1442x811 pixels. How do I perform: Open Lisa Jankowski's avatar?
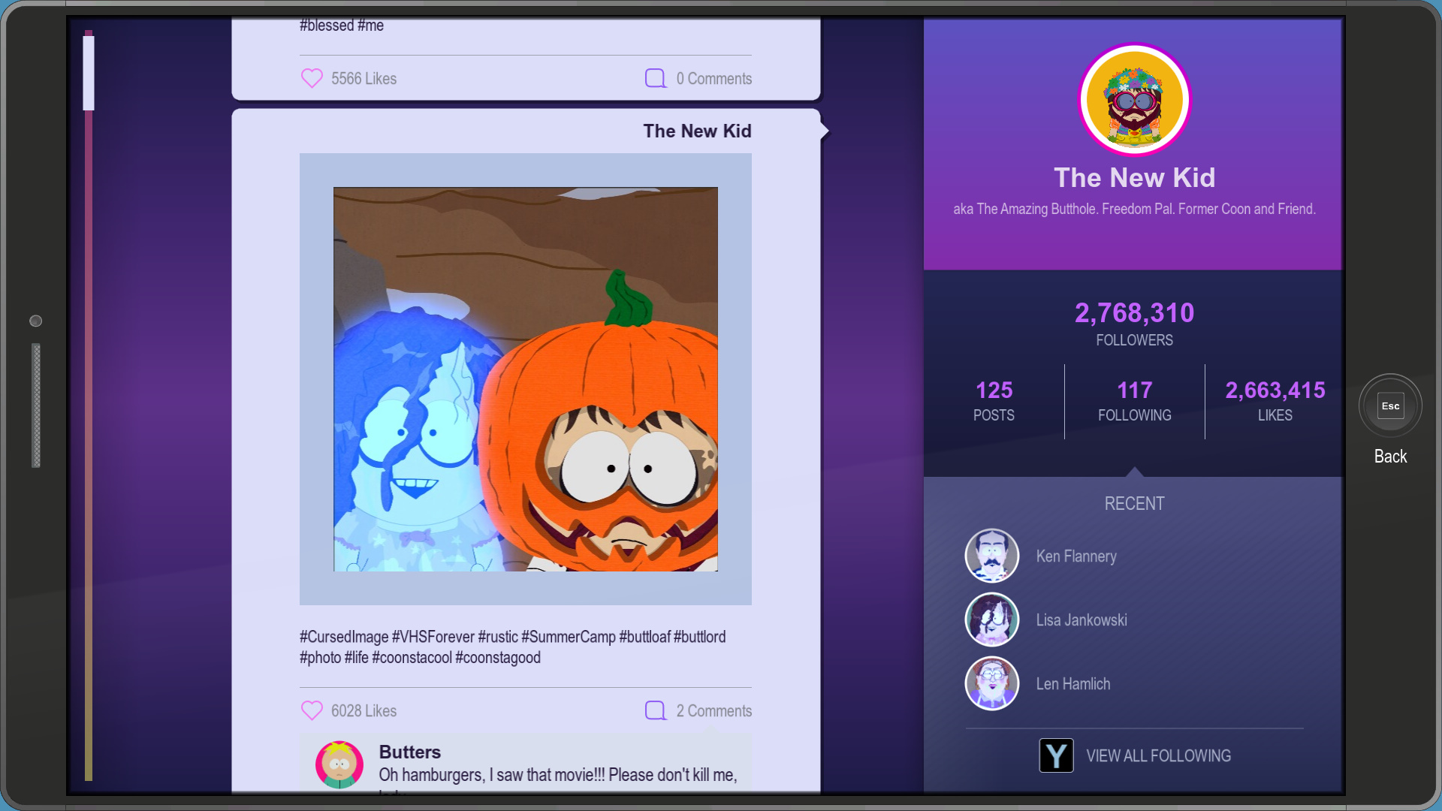tap(991, 620)
